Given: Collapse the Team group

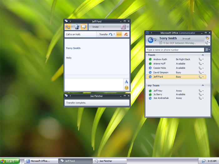Looking at the screenshot, I should tap(203, 55).
